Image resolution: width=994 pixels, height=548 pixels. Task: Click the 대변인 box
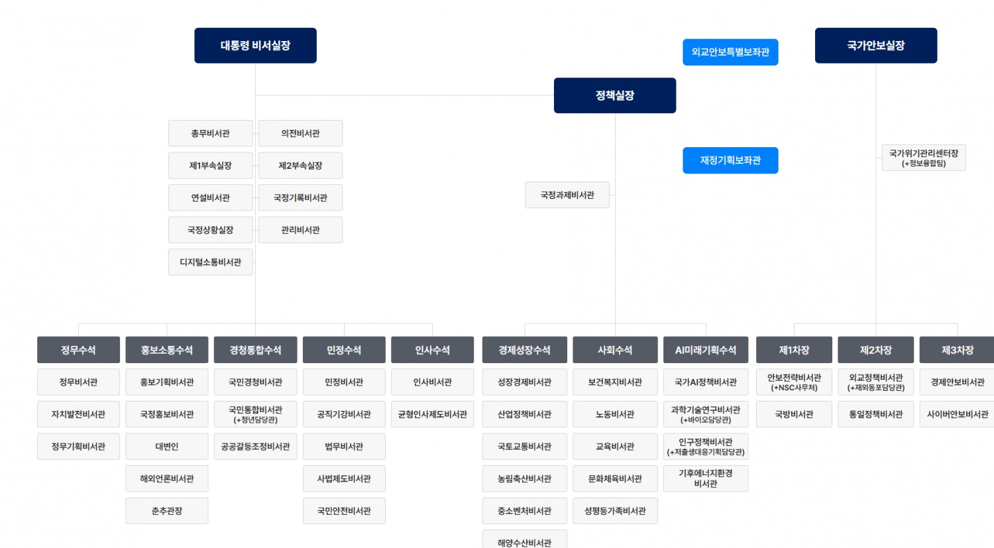coord(166,446)
